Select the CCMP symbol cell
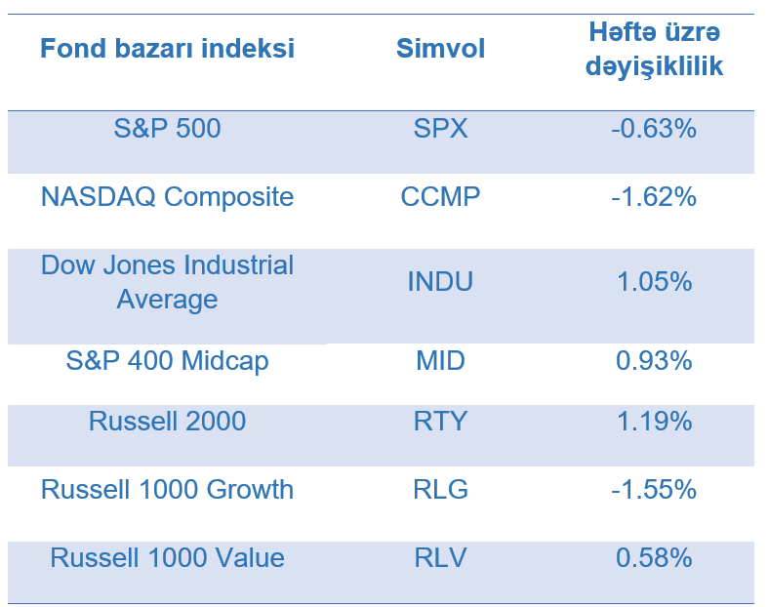Screen dimensions: 769x607 coord(440,196)
